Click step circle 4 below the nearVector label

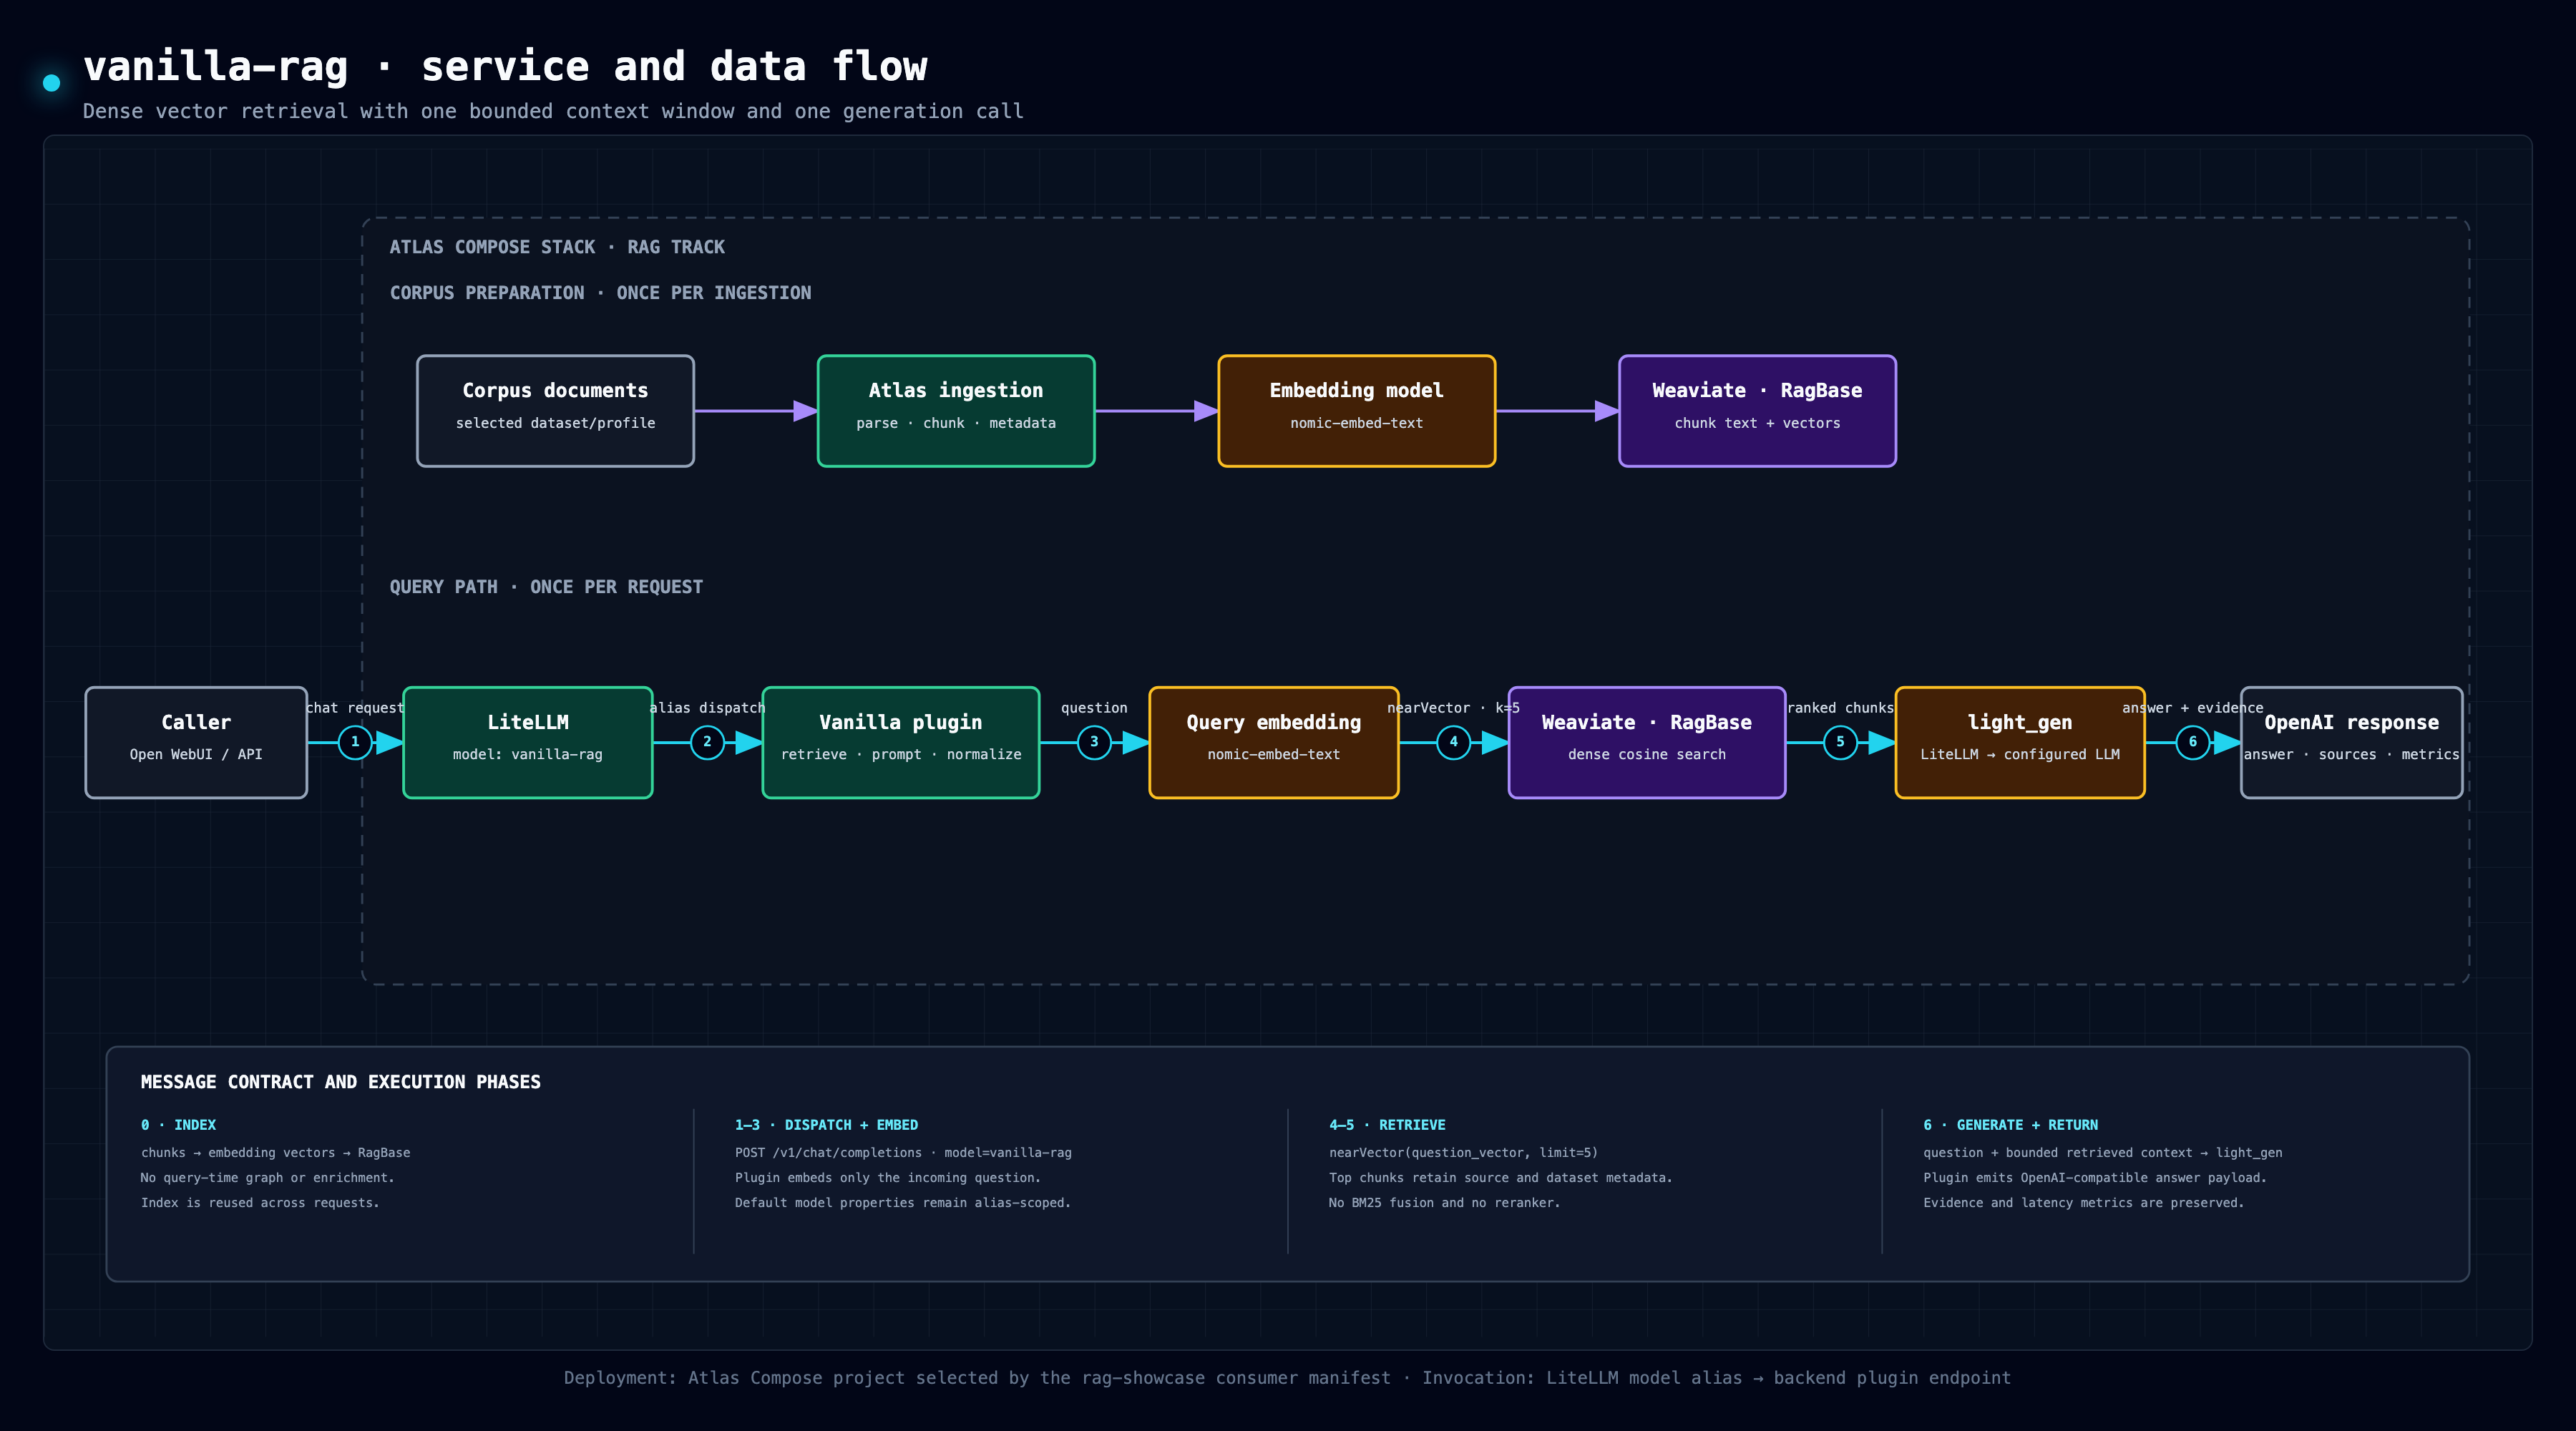point(1453,742)
